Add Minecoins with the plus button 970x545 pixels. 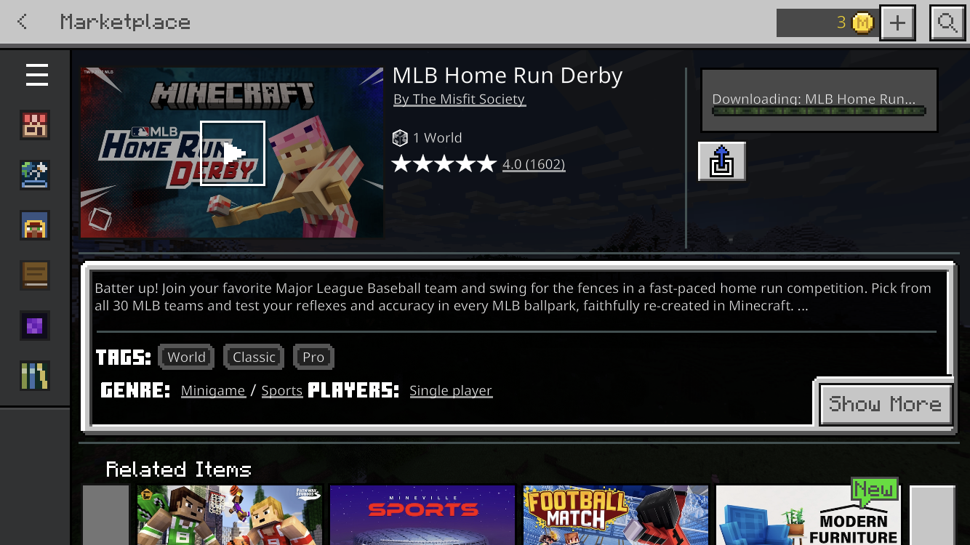pos(897,23)
